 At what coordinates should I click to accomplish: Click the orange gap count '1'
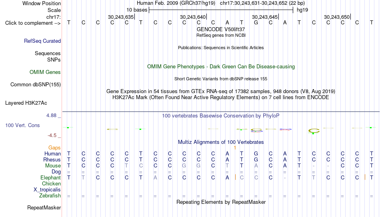[235, 148]
